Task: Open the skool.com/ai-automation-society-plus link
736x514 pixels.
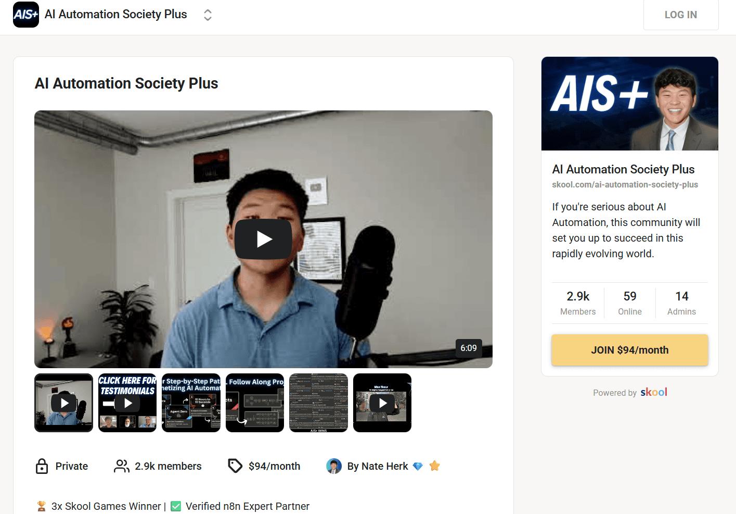Action: click(x=625, y=184)
